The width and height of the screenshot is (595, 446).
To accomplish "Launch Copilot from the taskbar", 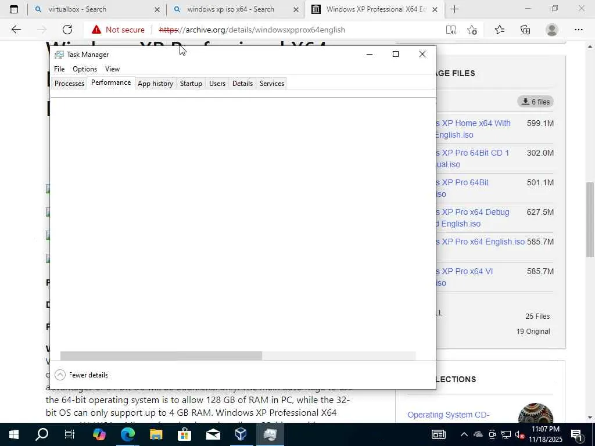I will coord(99,434).
